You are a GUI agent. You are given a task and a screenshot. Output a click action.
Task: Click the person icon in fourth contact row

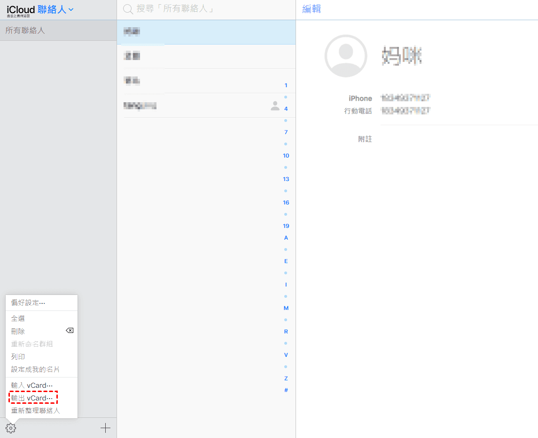pyautogui.click(x=275, y=106)
